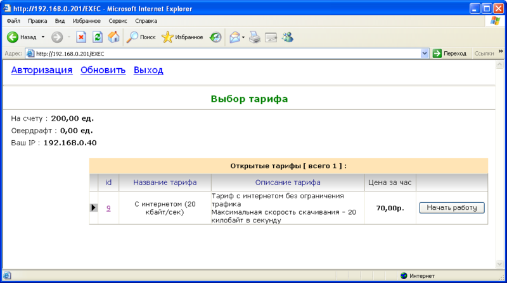Open the Избранное menu
The height and width of the screenshot is (283, 507).
pyautogui.click(x=87, y=21)
